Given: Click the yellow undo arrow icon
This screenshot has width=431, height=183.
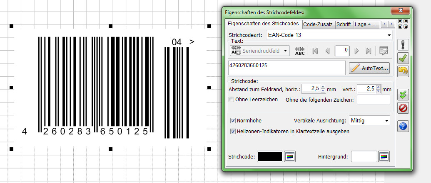Looking at the screenshot, I should pyautogui.click(x=403, y=71).
